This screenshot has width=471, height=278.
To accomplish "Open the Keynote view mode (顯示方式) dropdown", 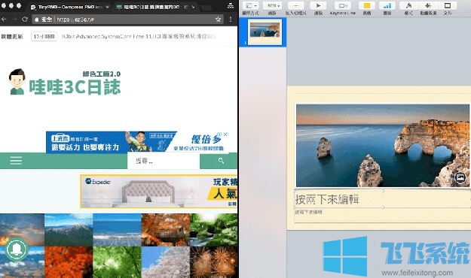I will click(x=250, y=6).
